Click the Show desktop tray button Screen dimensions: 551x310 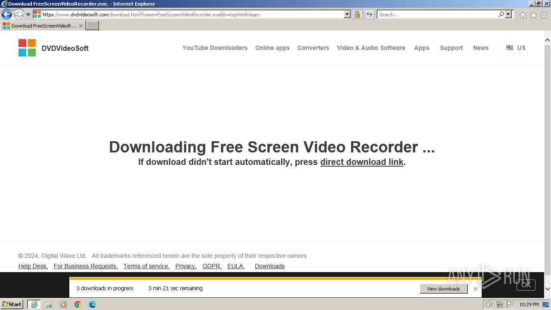[546, 304]
